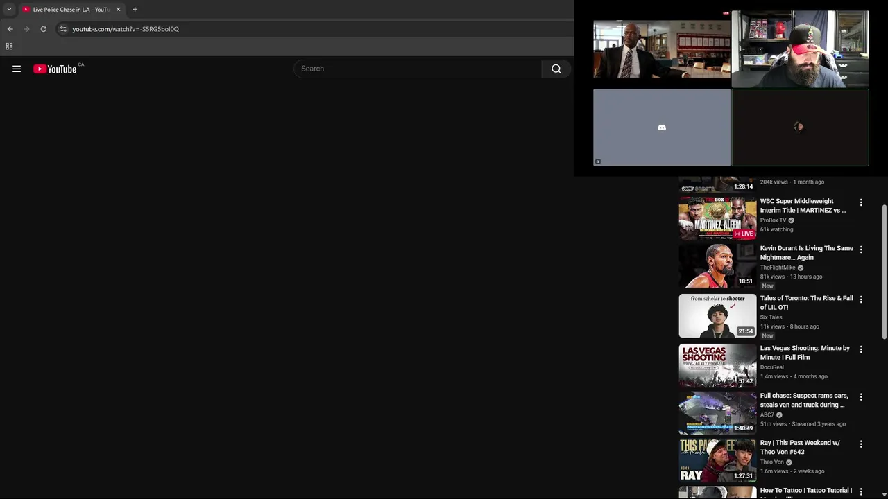Open the WBC Super Middleweight Interim Title link

(x=803, y=206)
